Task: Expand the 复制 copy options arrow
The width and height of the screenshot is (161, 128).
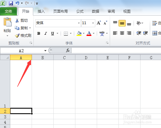Action: [30, 28]
